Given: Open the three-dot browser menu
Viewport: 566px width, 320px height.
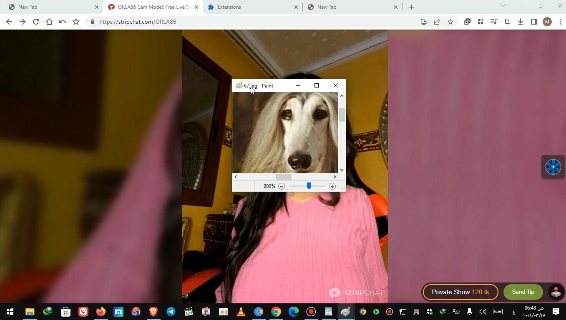Looking at the screenshot, I should click(560, 22).
